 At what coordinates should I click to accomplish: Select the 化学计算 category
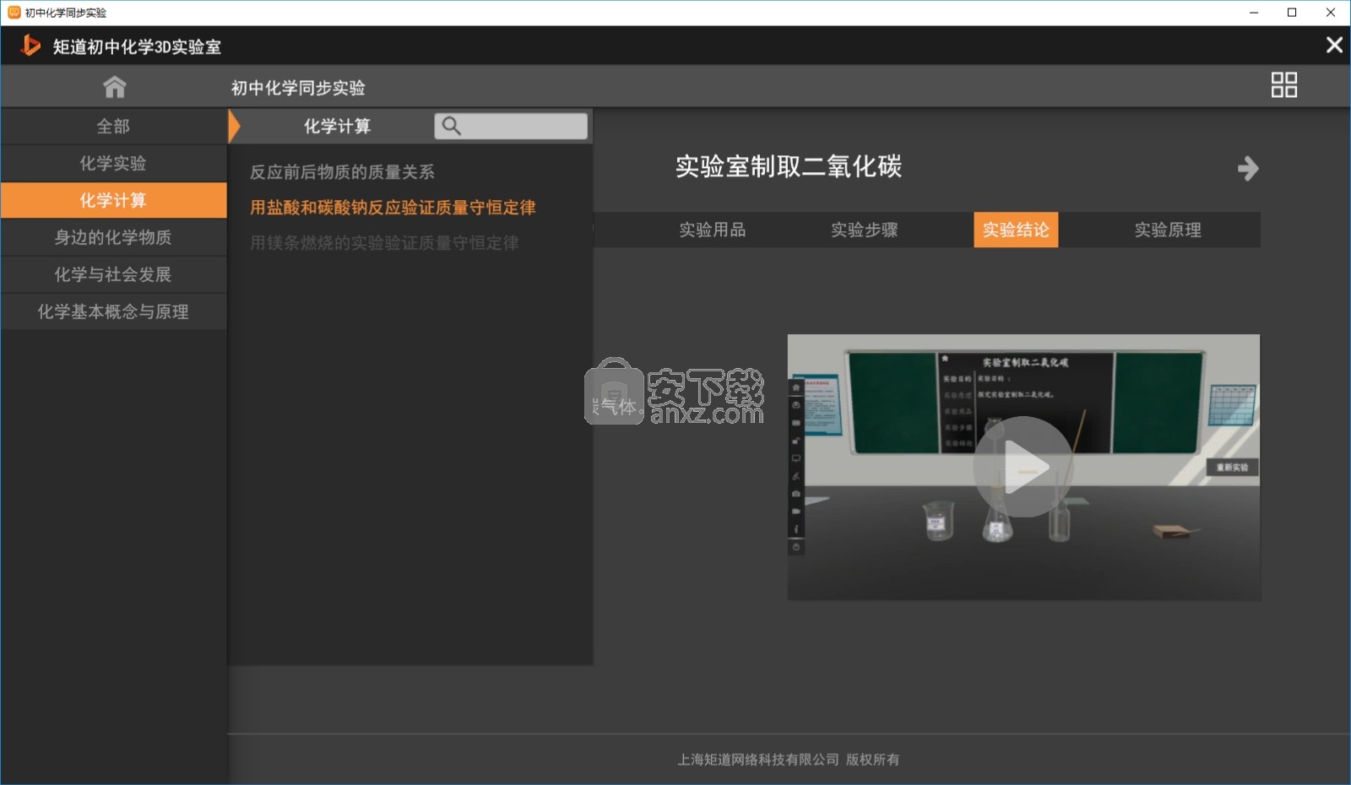(x=114, y=201)
